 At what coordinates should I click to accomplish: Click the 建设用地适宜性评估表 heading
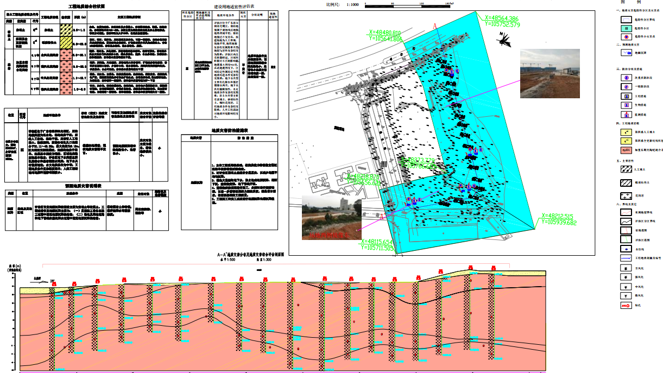pyautogui.click(x=230, y=5)
